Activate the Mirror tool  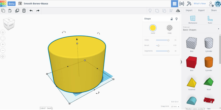click(178, 11)
